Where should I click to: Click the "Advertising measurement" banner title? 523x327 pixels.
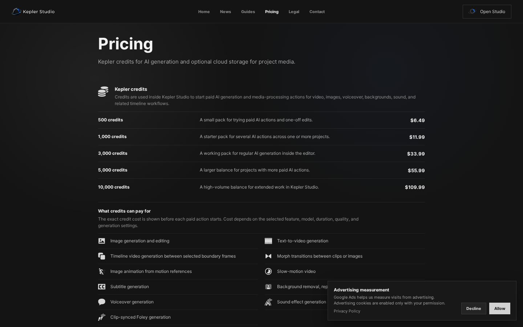361,290
